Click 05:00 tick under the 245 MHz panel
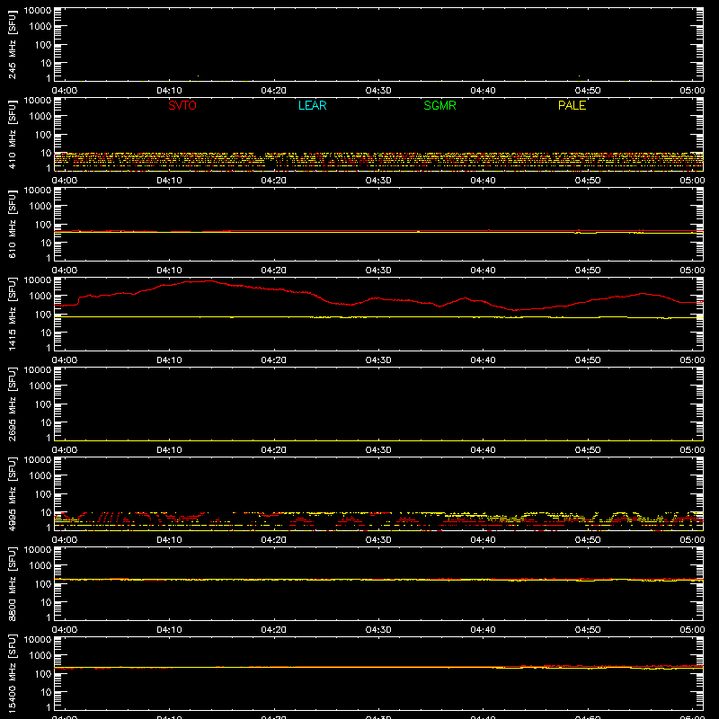This screenshot has height=719, width=719. point(692,91)
